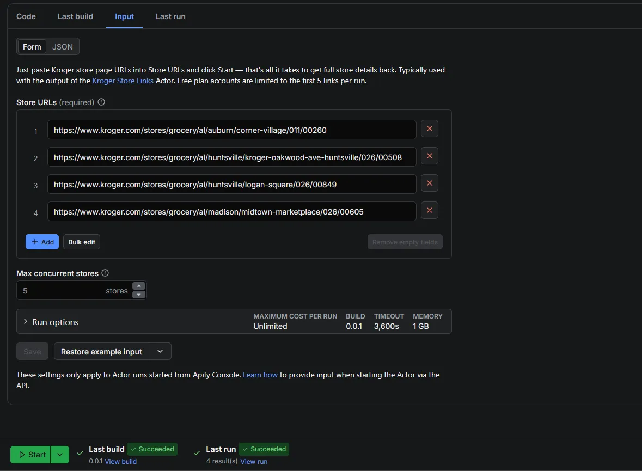The width and height of the screenshot is (642, 471).
Task: Increase max concurrent stores with up arrow
Action: [x=139, y=286]
